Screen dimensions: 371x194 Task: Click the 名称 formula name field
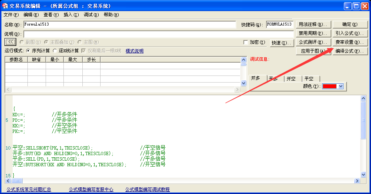tap(129, 24)
